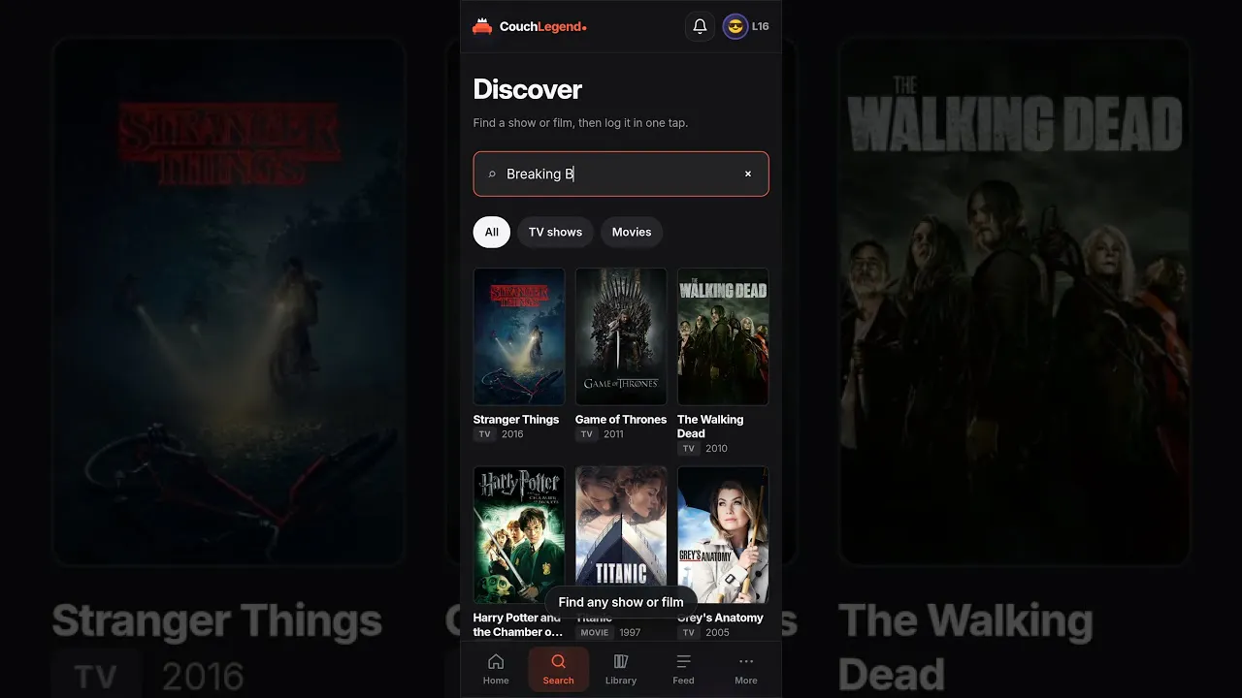Screen dimensions: 1242x698
Task: Click the 2005 year under Grey's Anatomy
Action: pos(718,633)
